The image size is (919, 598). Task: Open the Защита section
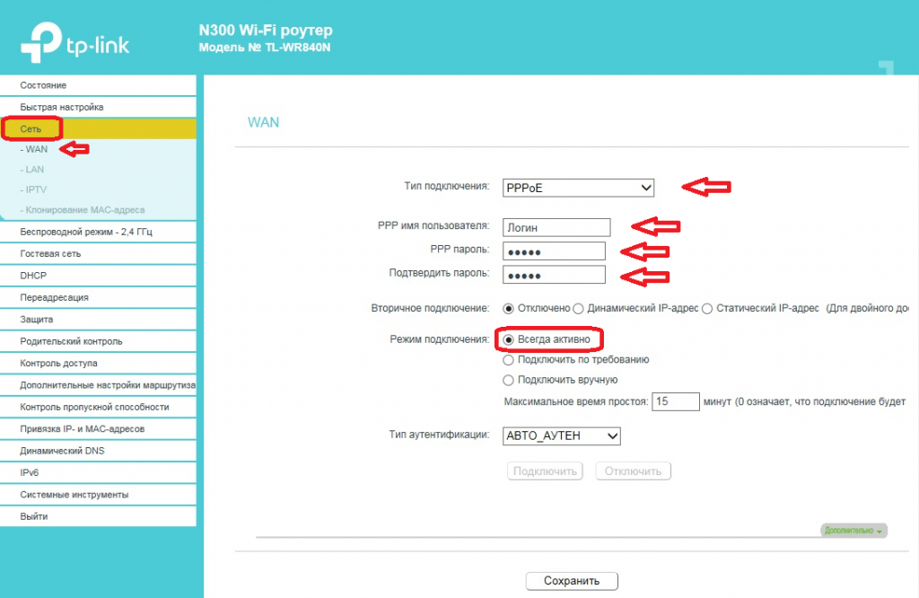point(98,320)
